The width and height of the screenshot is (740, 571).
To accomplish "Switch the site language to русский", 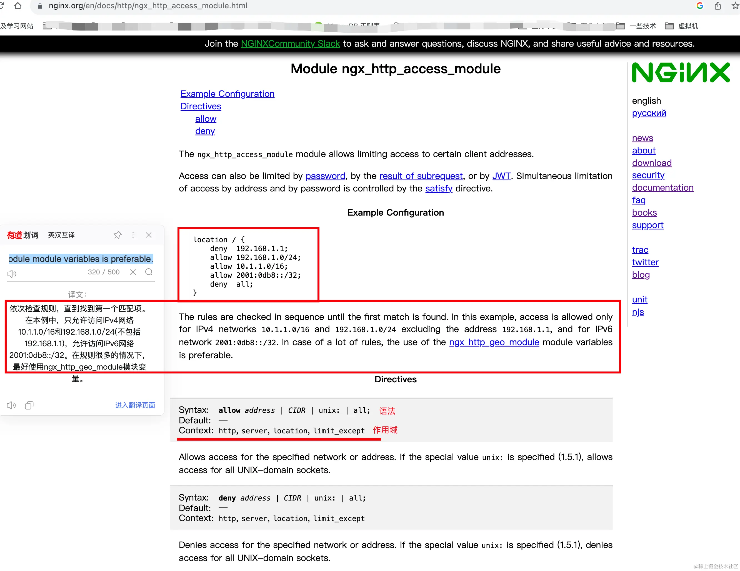I will coord(649,113).
